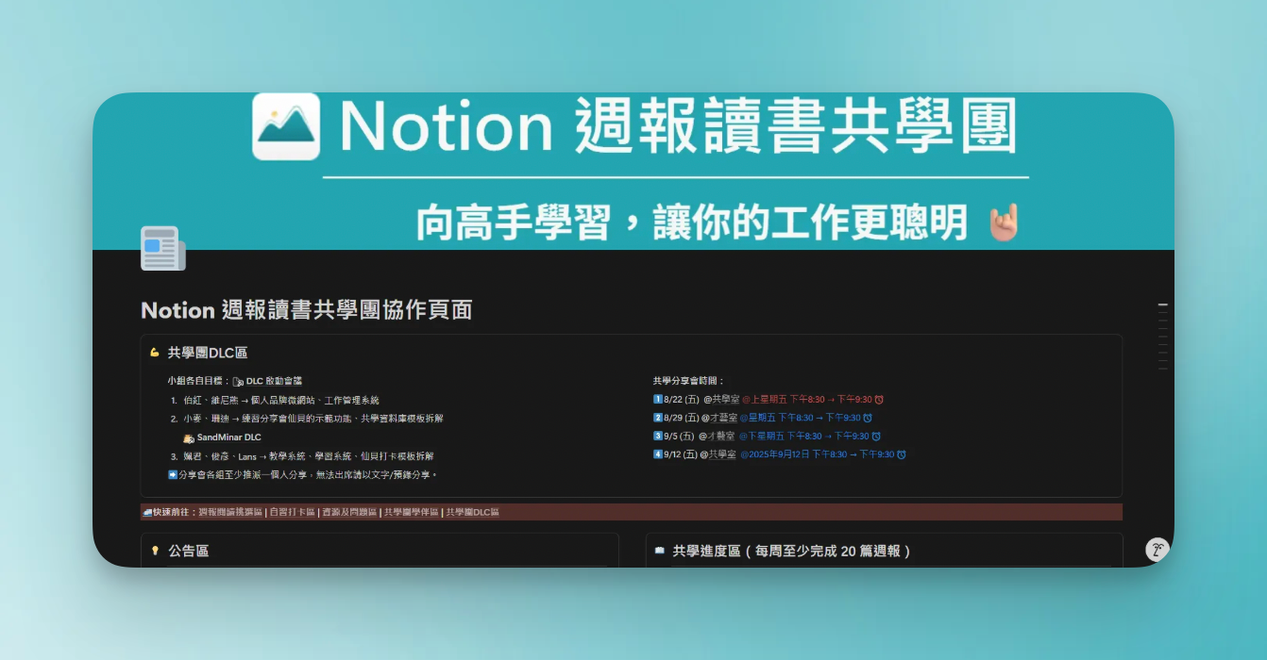Open @才藝室 mention on 8/29 row
1267x660 pixels.
(718, 418)
